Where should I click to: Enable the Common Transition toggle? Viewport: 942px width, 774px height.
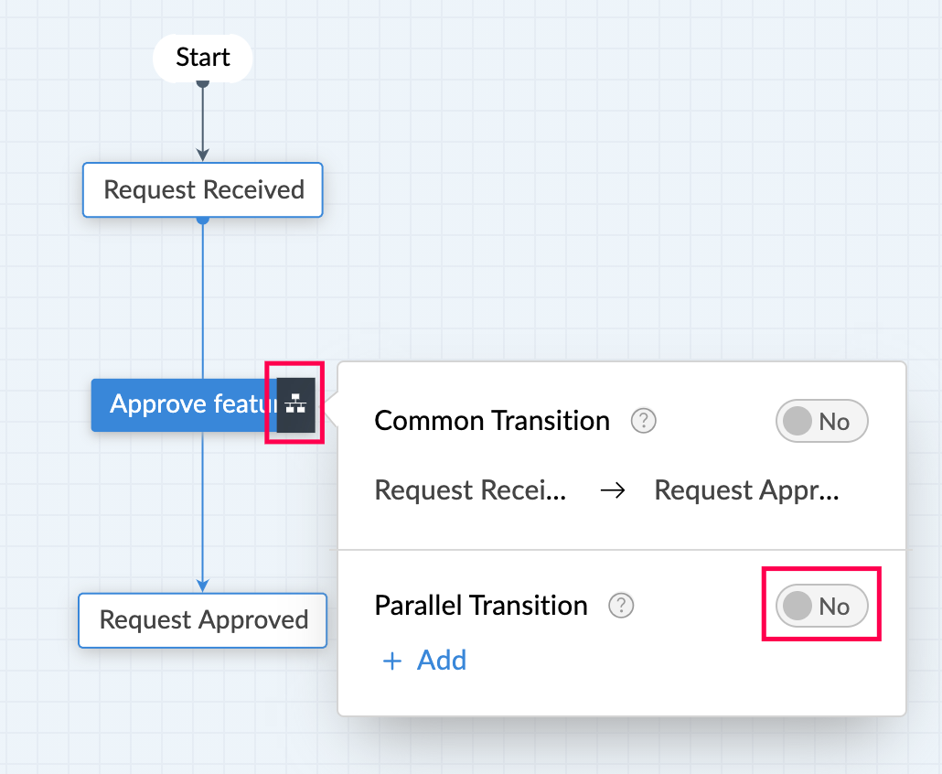pos(821,421)
